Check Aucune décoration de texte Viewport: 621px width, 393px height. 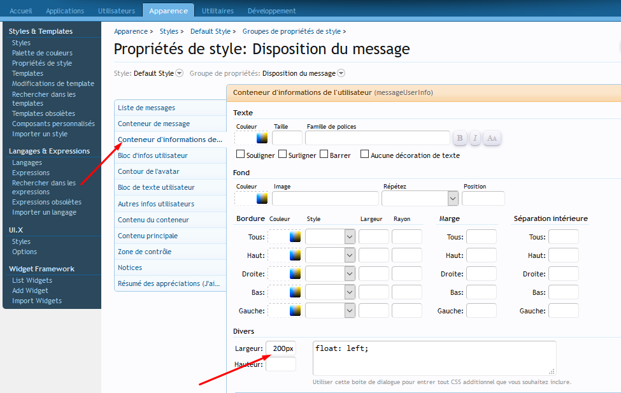click(x=365, y=155)
